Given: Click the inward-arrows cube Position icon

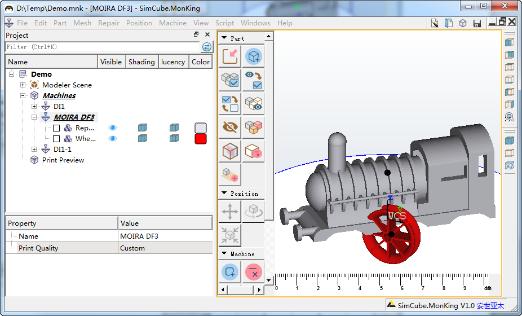Looking at the screenshot, I should point(229,235).
